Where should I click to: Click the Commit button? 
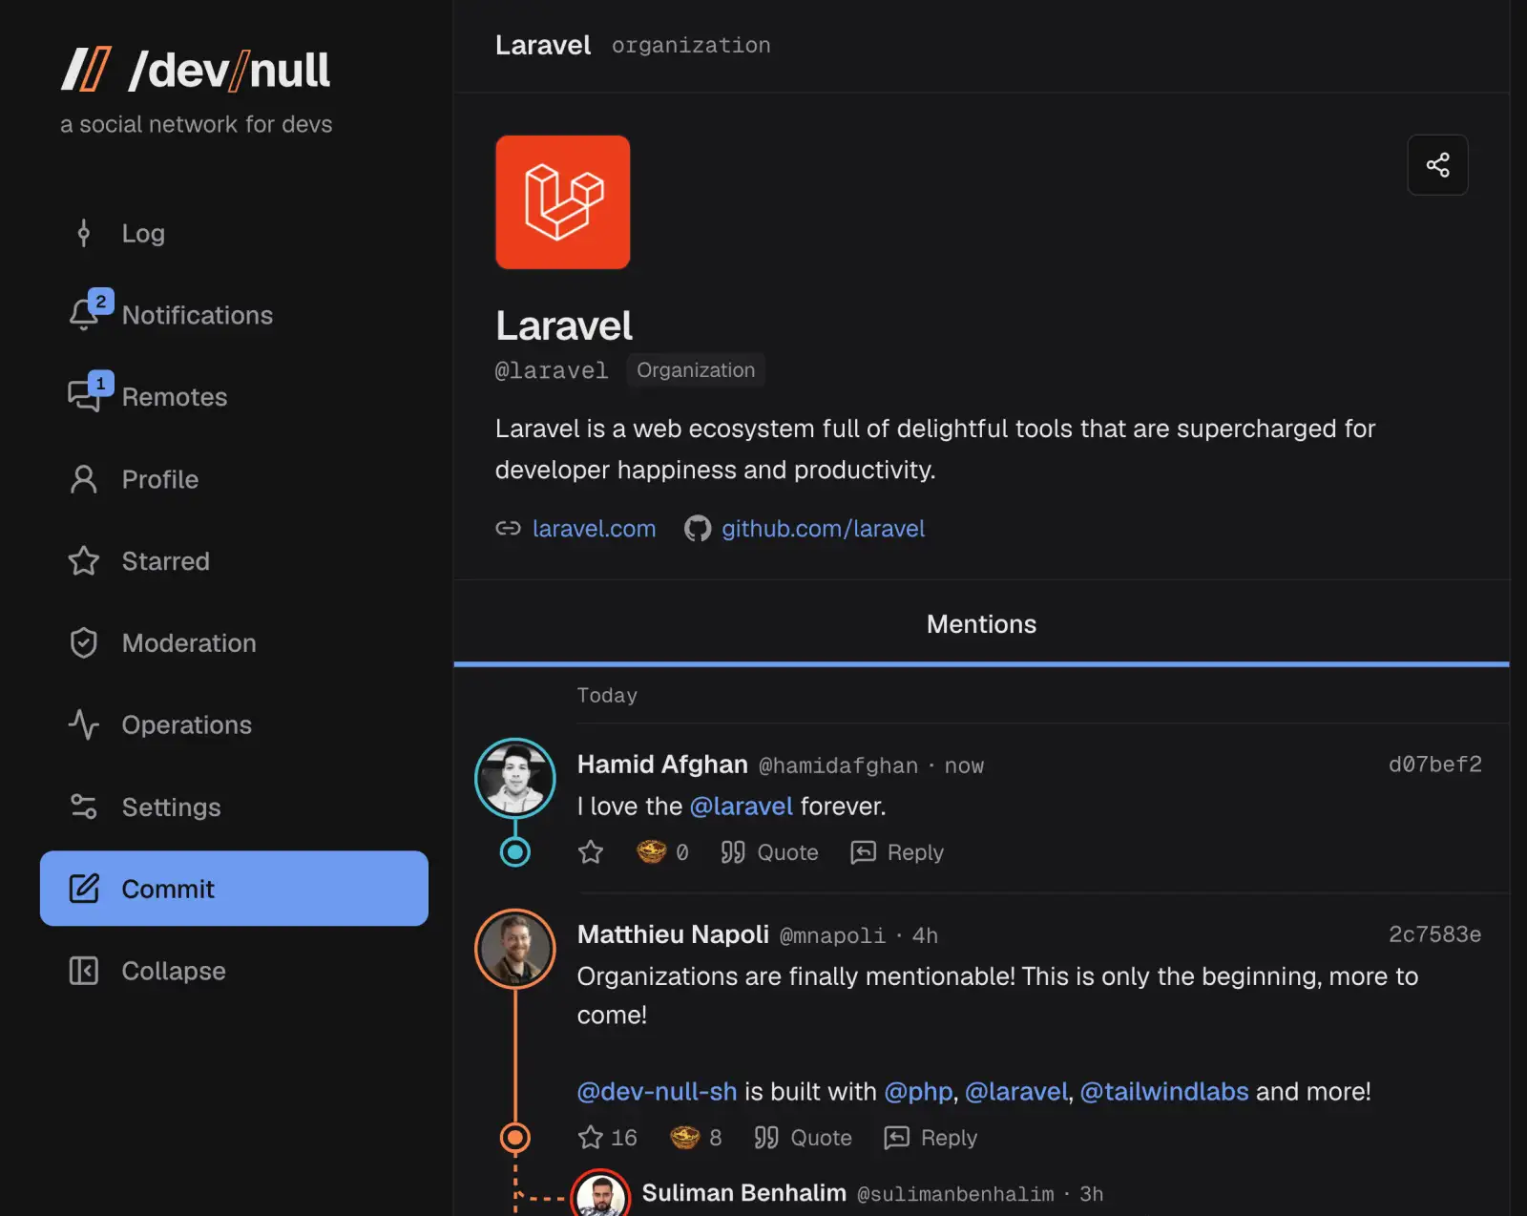coord(234,889)
